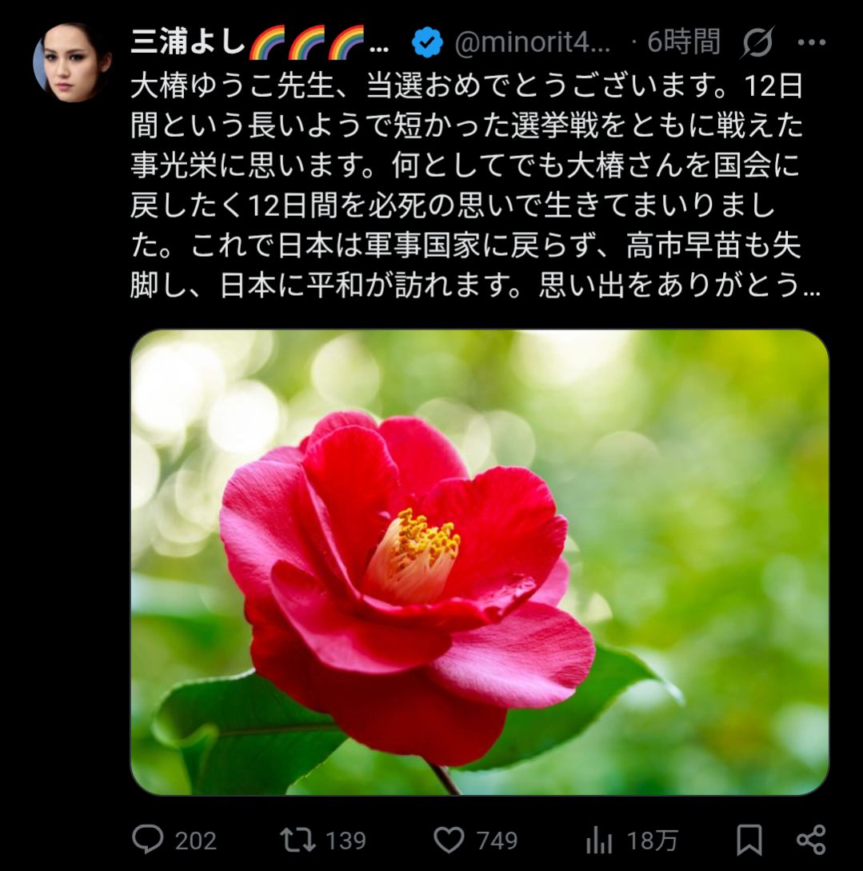This screenshot has width=863, height=871.
Task: Click the 202 replies count
Action: (195, 841)
